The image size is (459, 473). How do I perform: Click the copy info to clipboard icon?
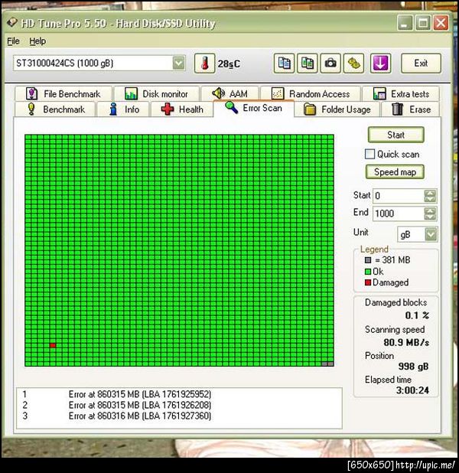284,64
